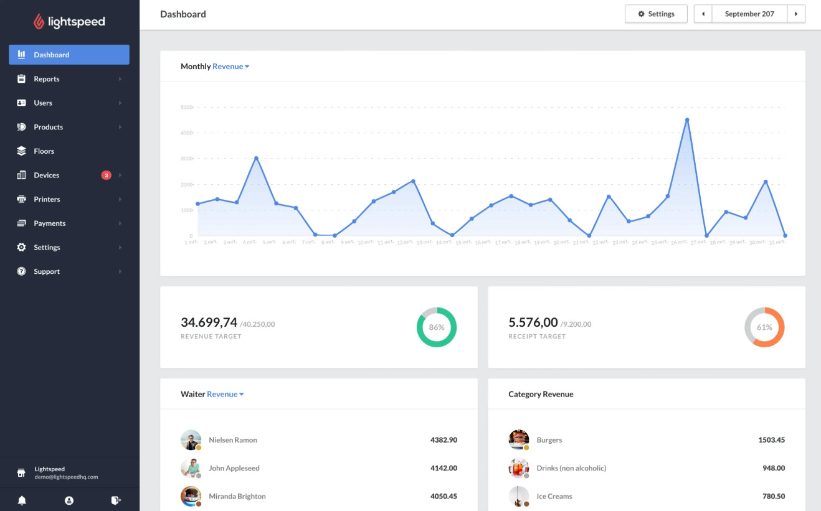This screenshot has height=511, width=821.
Task: Open the Waiter Revenue metric dropdown
Action: click(x=225, y=394)
